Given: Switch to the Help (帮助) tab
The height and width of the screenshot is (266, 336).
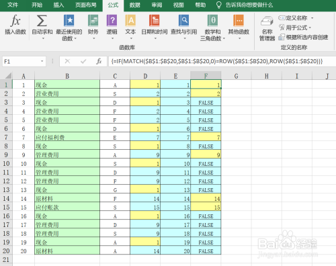Looking at the screenshot, I should coord(200,5).
